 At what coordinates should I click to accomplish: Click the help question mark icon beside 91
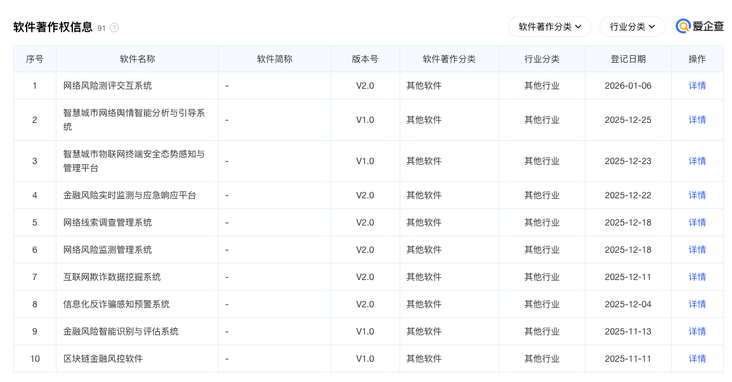click(114, 28)
